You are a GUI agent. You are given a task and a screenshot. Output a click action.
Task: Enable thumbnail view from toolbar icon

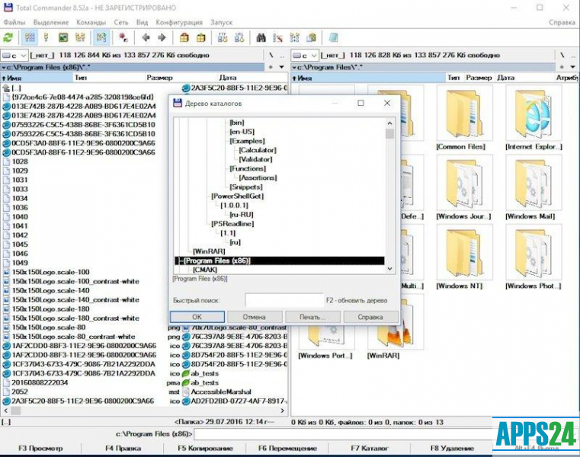63,37
